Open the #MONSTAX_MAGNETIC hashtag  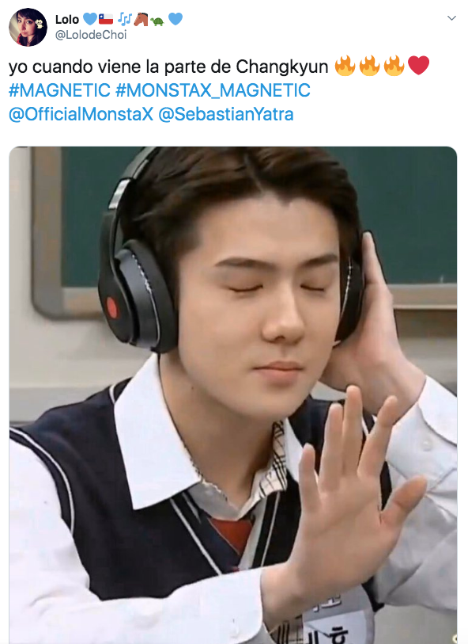213,90
